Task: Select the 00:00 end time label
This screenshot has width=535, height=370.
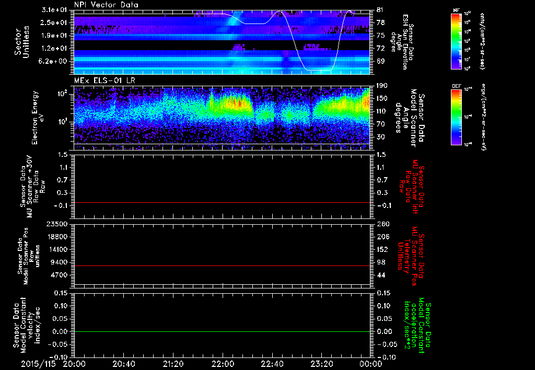Action: (x=370, y=363)
